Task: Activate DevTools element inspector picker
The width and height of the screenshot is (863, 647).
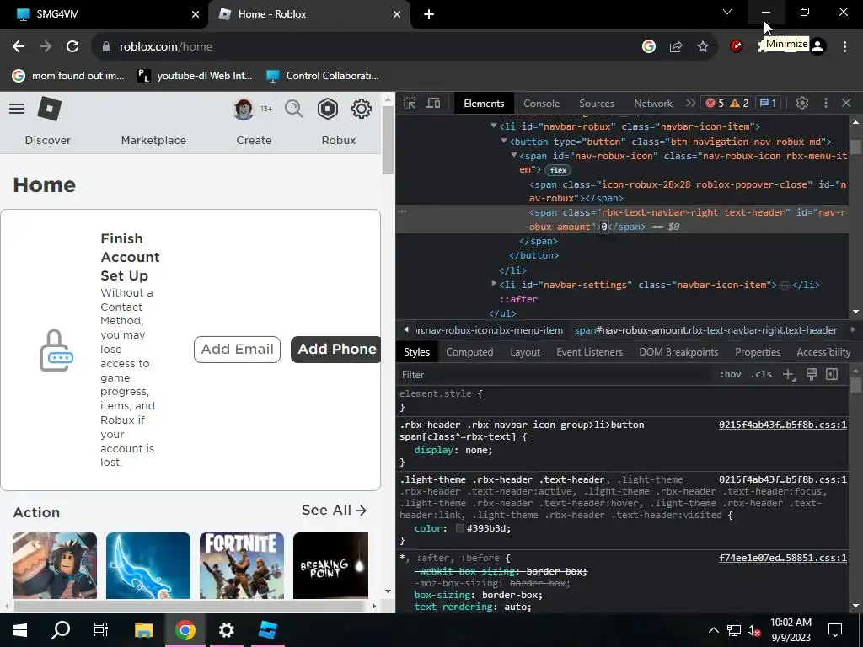Action: point(410,104)
